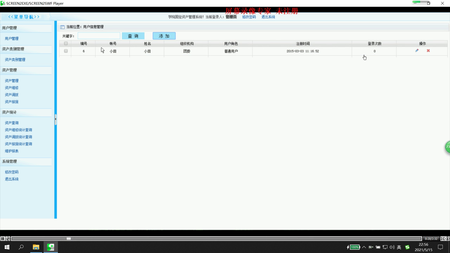The width and height of the screenshot is (450, 253).
Task: Delete user 小田 with the red X icon
Action: click(428, 51)
